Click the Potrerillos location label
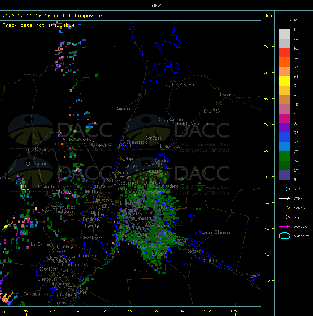This screenshot has height=316, width=313. pyautogui.click(x=63, y=207)
